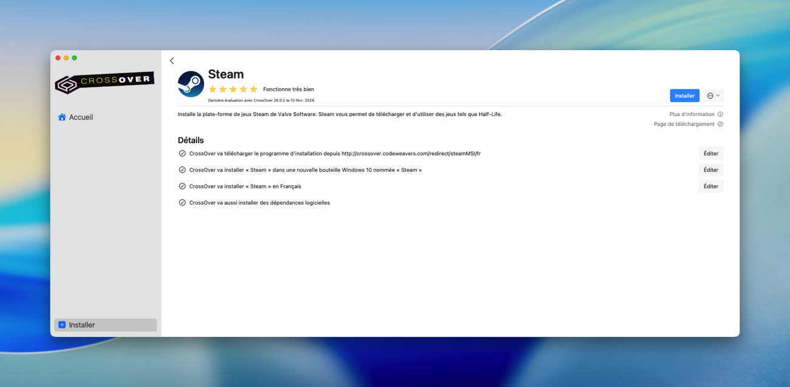Go back using the left chevron arrow
This screenshot has width=790, height=387.
pos(172,61)
